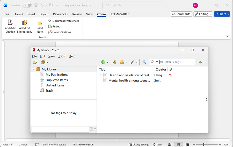Open Zotero Help menu

click(72, 56)
